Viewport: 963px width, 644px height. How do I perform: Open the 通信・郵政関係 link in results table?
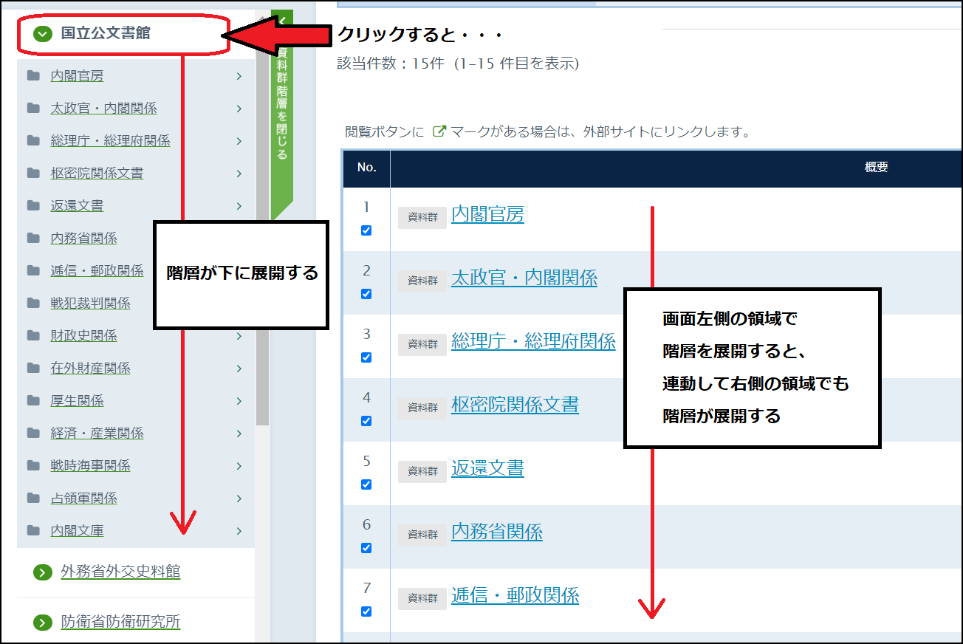(515, 596)
